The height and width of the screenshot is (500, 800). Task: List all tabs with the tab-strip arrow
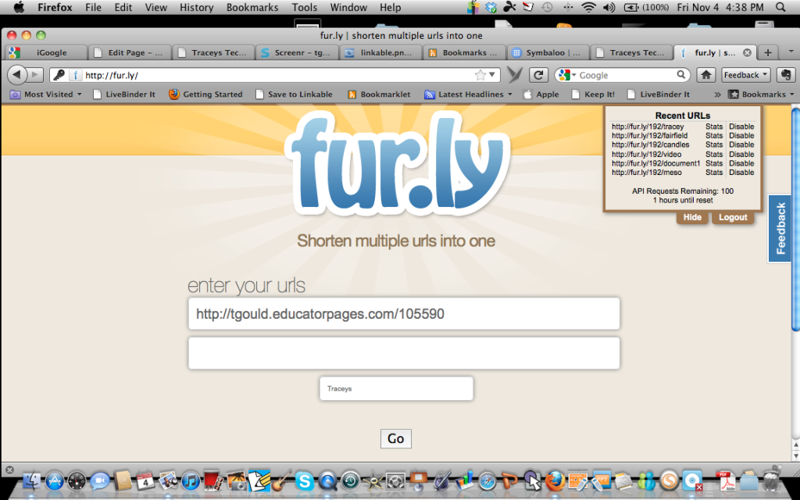coord(791,52)
